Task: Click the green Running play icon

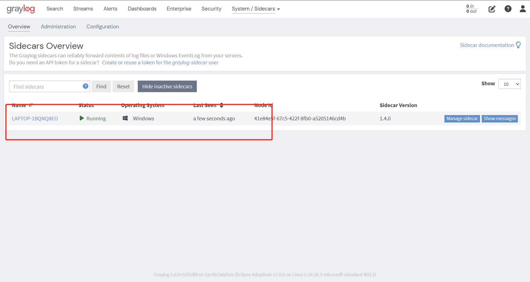Action: pyautogui.click(x=82, y=118)
